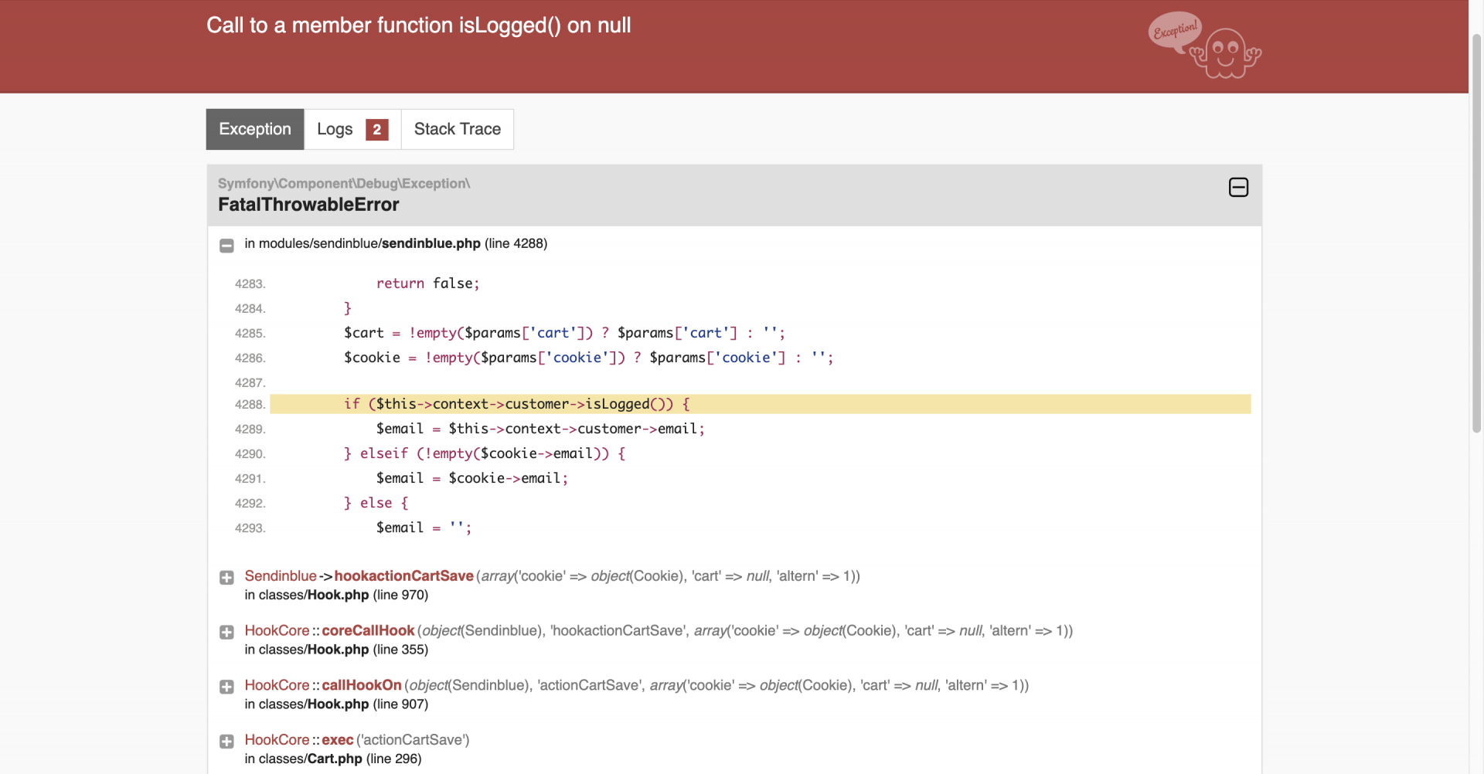Expand the HookCore callHookOn trace entry

[226, 687]
